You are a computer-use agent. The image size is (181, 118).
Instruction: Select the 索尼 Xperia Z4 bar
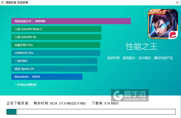pyautogui.click(x=54, y=69)
